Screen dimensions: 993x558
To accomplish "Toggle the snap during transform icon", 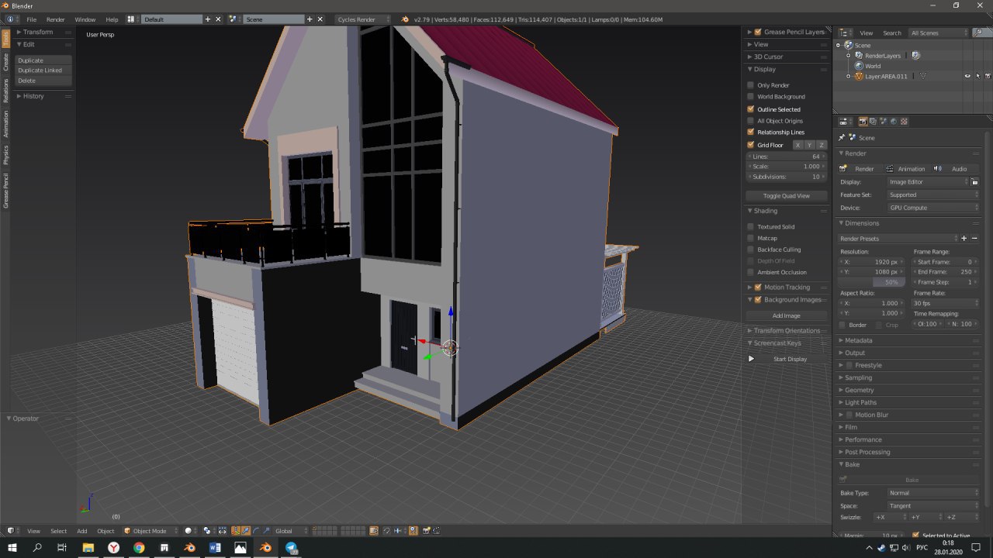I will (x=386, y=531).
